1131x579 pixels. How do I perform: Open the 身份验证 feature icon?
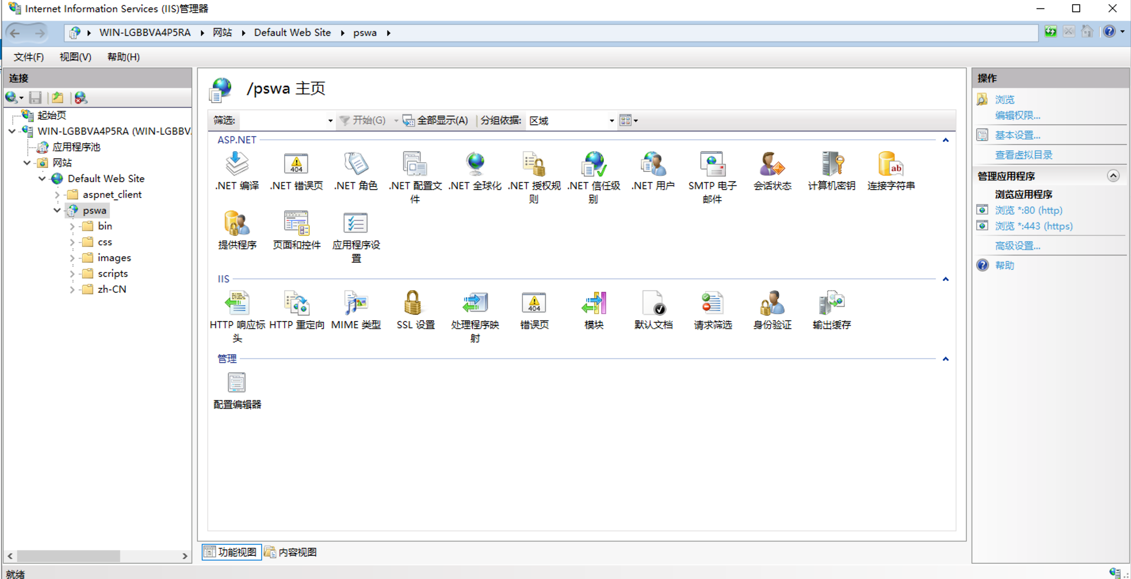click(x=771, y=310)
